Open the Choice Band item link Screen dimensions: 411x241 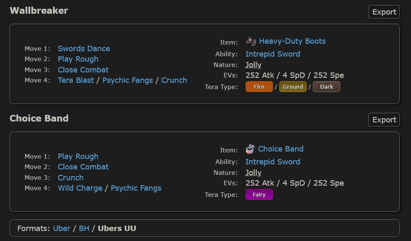pos(281,149)
